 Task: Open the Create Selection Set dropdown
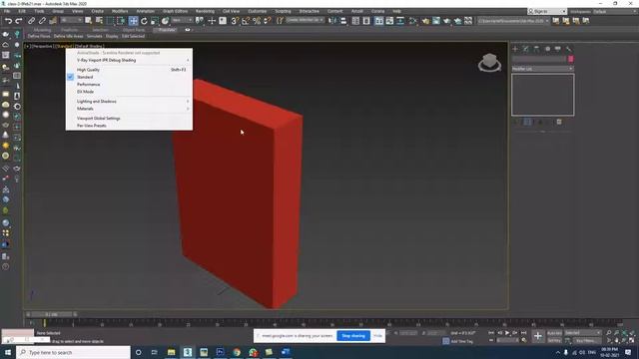[305, 20]
